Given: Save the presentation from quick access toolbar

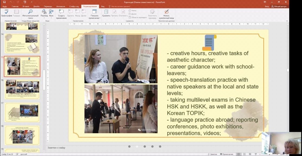Looking at the screenshot, I should [4, 2].
